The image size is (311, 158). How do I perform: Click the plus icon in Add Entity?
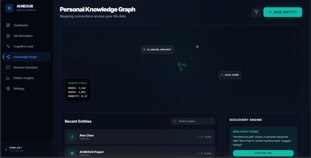[270, 12]
